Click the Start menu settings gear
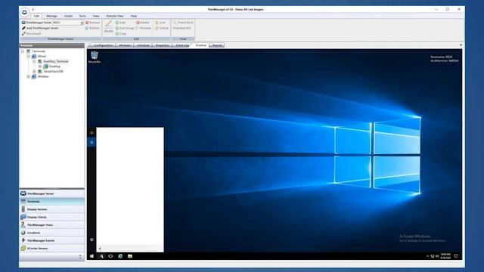 point(92,240)
